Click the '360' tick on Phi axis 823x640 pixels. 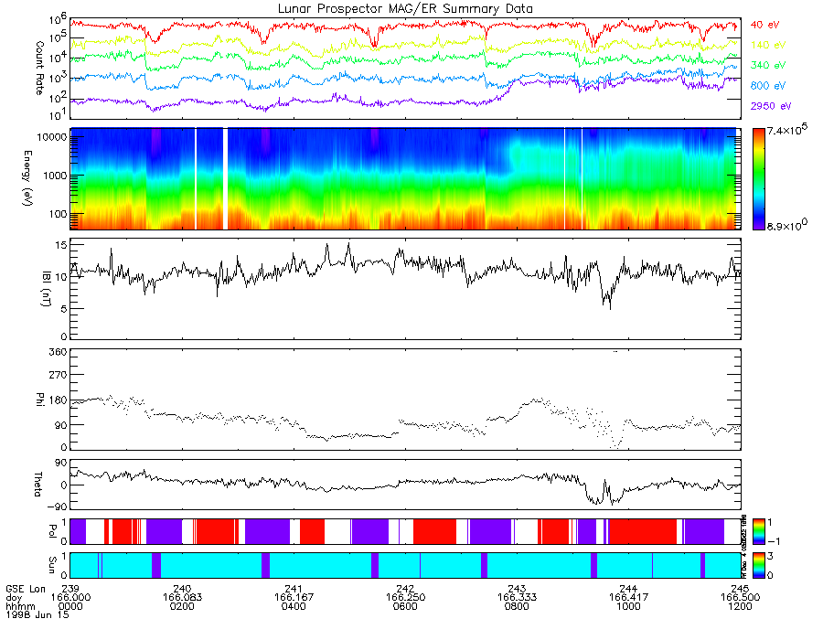(x=59, y=351)
